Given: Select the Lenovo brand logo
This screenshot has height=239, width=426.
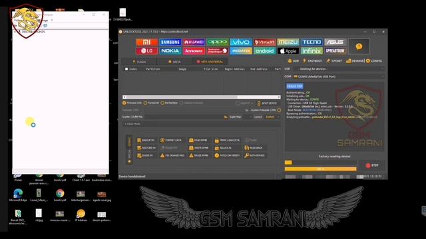Looking at the screenshot, I should [x=194, y=50].
